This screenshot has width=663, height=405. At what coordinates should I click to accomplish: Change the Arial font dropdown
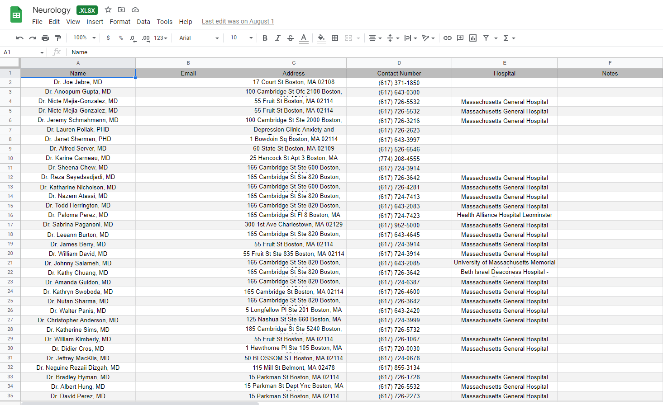point(199,38)
